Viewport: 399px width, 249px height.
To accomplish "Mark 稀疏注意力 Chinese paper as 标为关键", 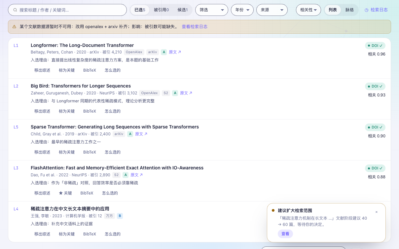I will 67,234.
